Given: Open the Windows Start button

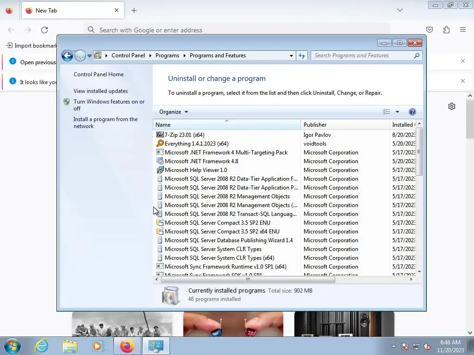Looking at the screenshot, I should click(x=12, y=346).
